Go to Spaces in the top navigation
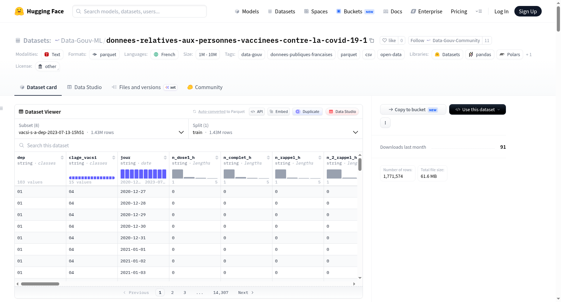 pyautogui.click(x=316, y=12)
